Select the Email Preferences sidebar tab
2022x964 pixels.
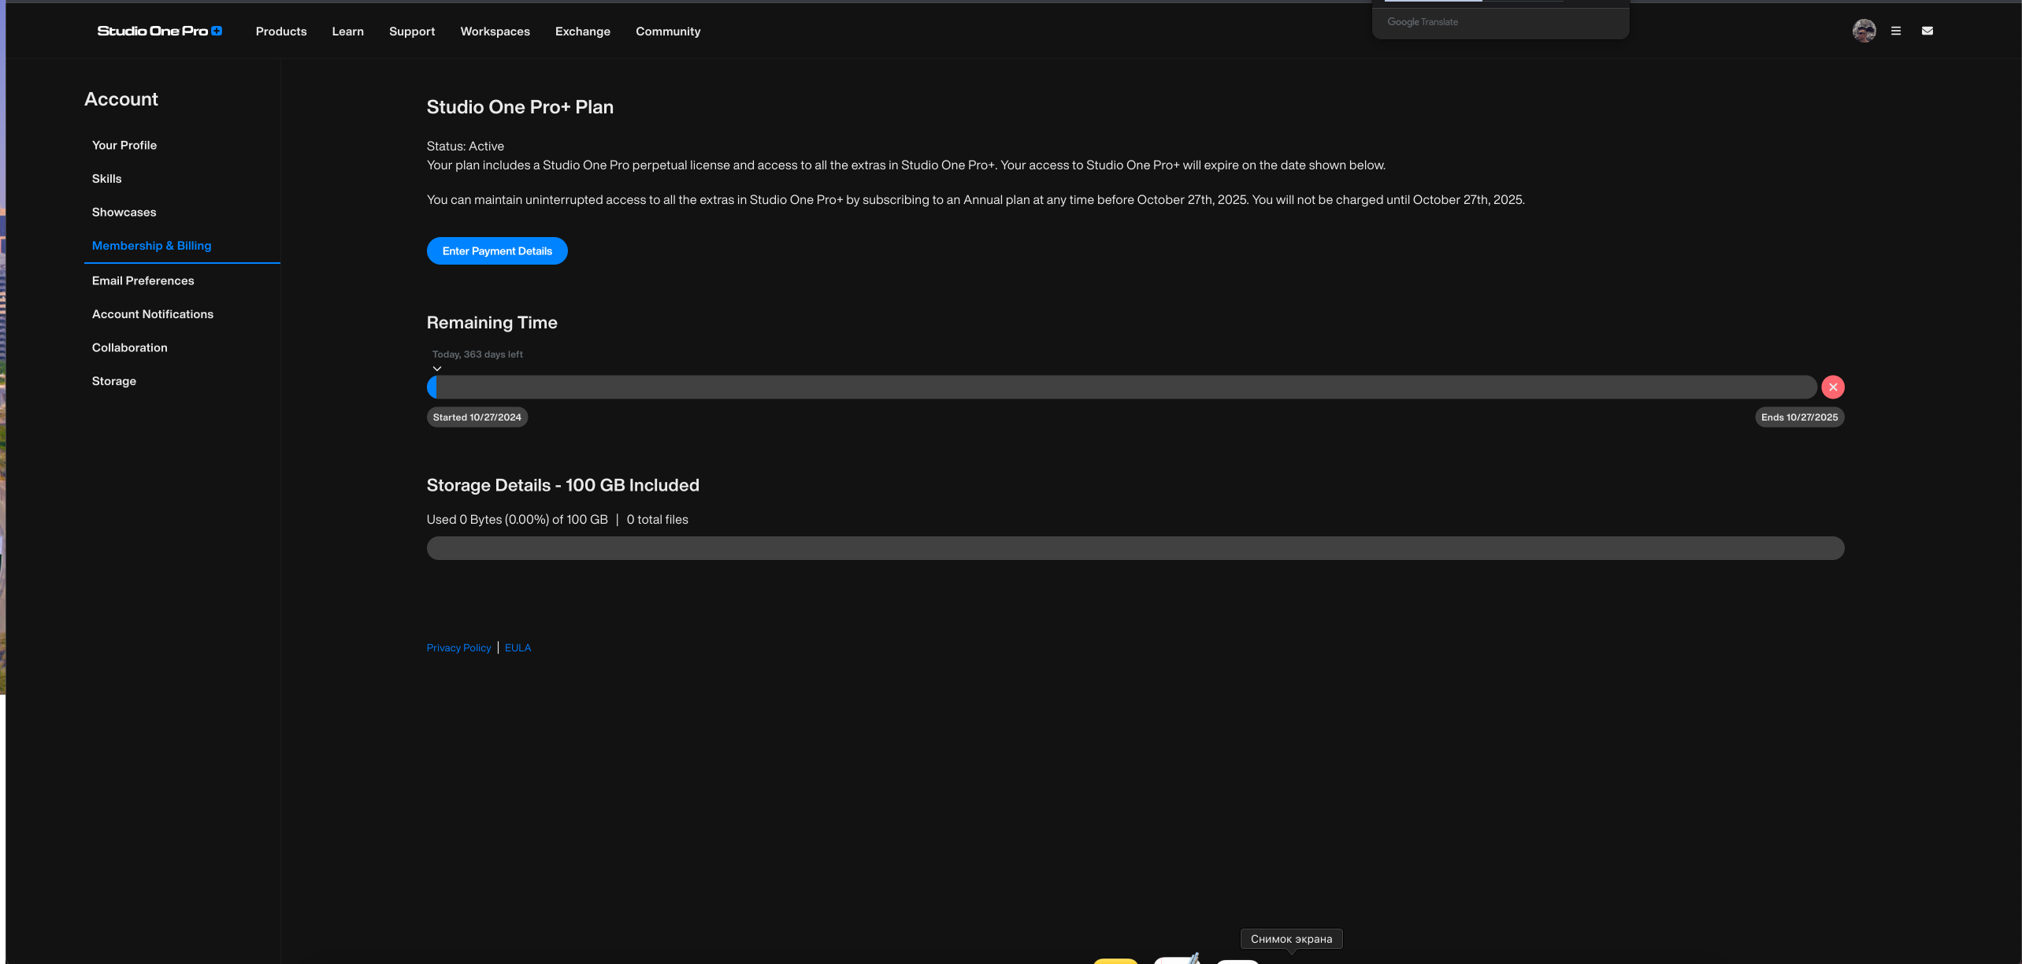point(143,280)
